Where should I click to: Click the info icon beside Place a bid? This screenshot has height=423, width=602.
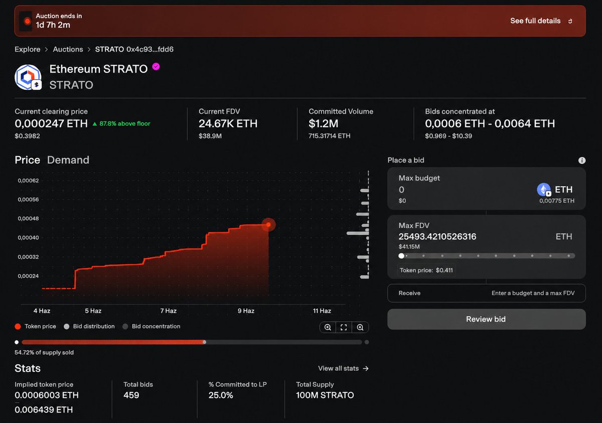coord(582,161)
